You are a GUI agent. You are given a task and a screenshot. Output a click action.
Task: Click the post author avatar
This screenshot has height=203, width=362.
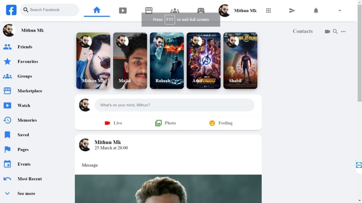85,145
